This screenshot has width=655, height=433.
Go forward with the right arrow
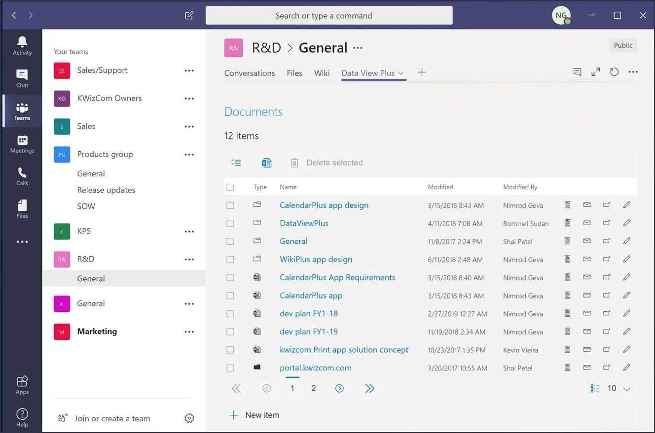coord(31,15)
